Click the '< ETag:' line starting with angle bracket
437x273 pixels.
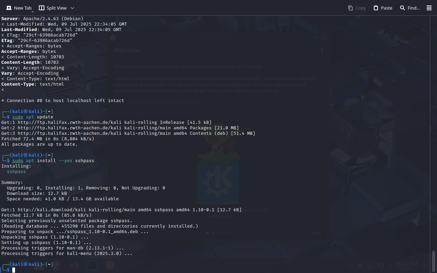(40, 35)
